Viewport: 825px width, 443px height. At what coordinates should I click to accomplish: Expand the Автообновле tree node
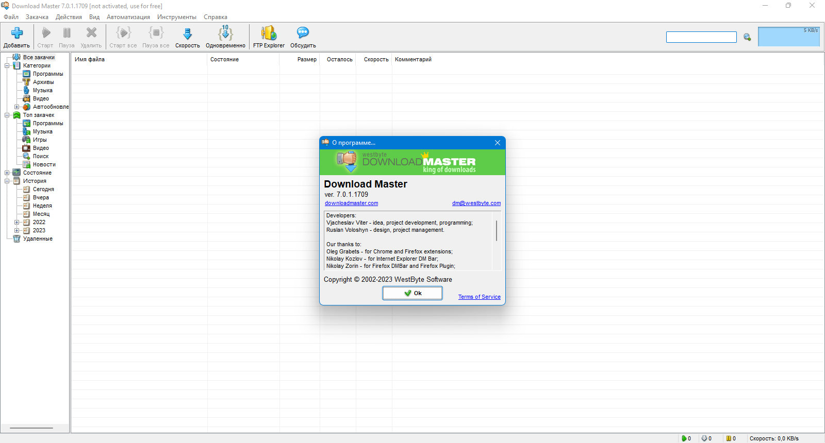(x=17, y=107)
